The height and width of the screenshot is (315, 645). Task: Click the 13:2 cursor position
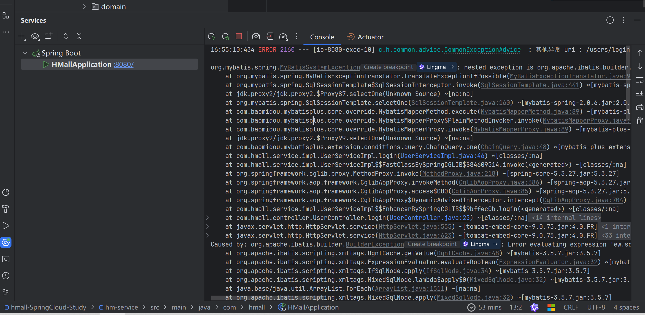(x=516, y=307)
